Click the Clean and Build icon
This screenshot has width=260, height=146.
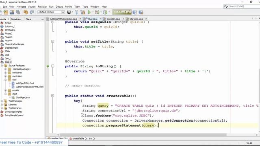83,12
